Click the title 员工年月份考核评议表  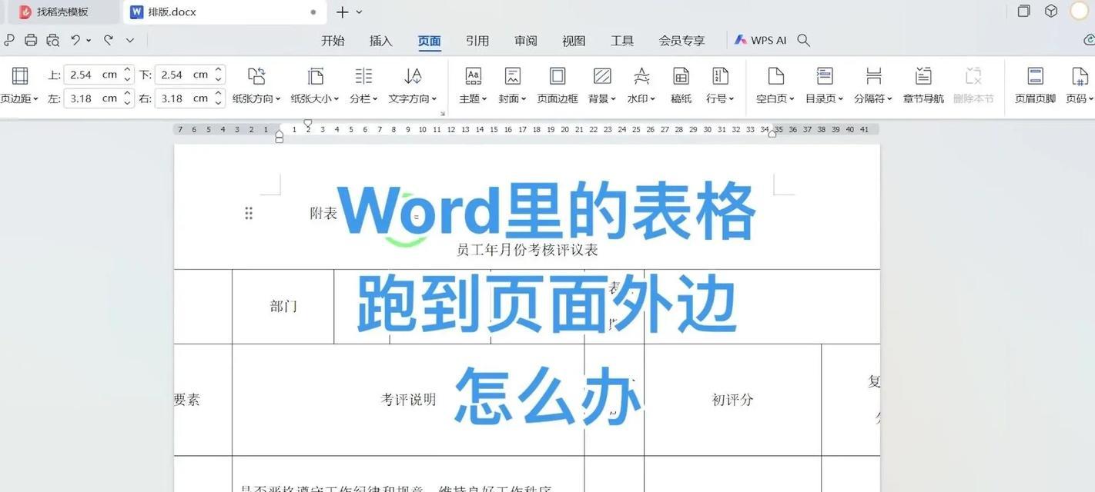click(x=527, y=250)
